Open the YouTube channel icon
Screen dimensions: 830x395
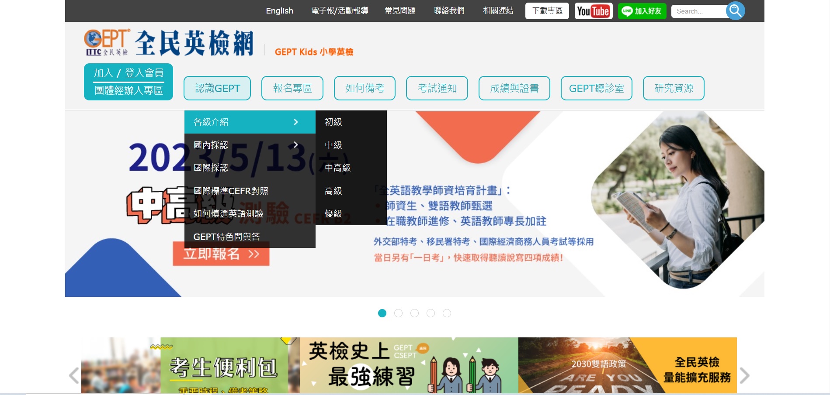point(594,11)
